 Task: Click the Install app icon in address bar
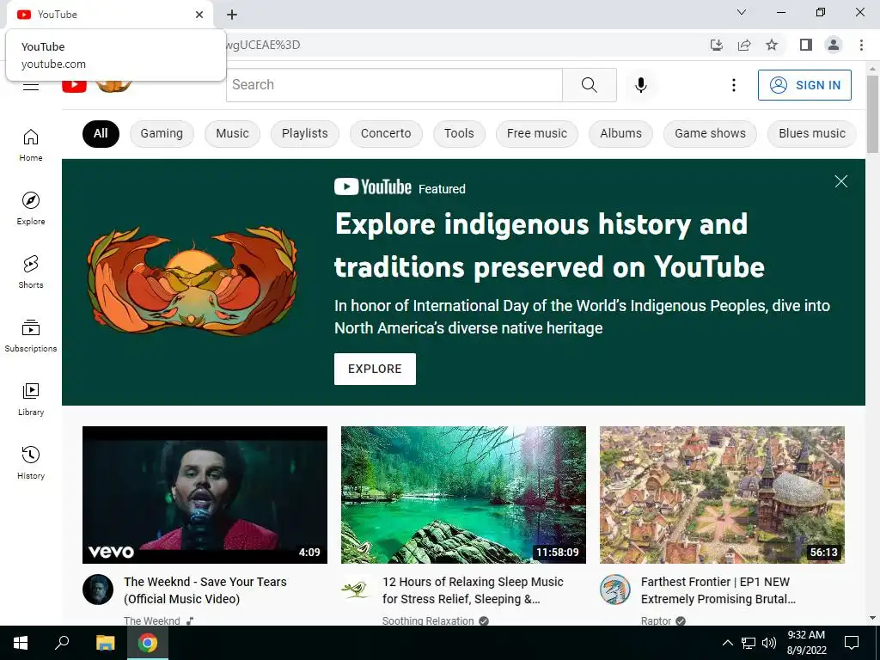717,45
